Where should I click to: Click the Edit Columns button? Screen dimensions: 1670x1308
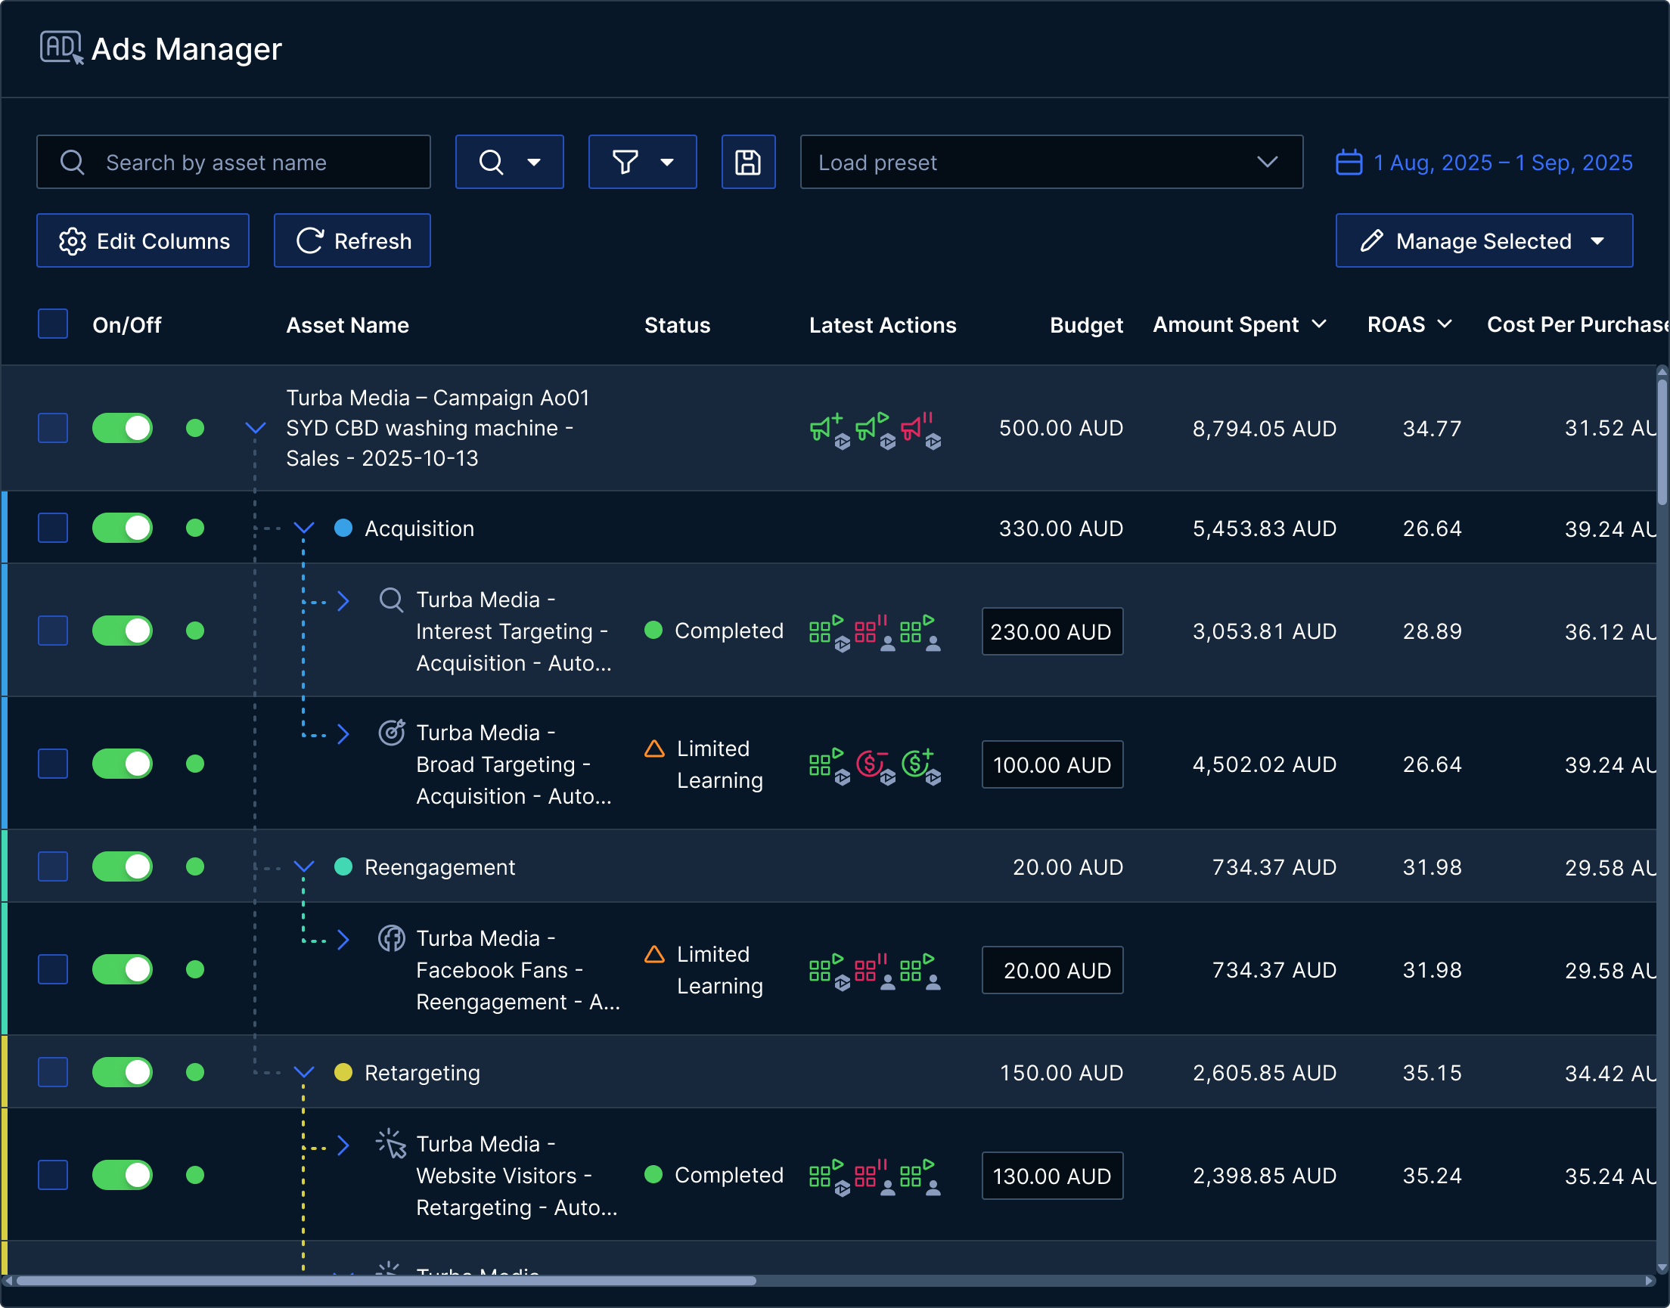point(142,240)
